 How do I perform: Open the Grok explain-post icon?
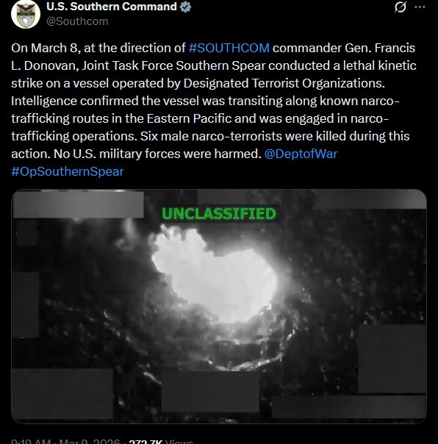pyautogui.click(x=401, y=7)
